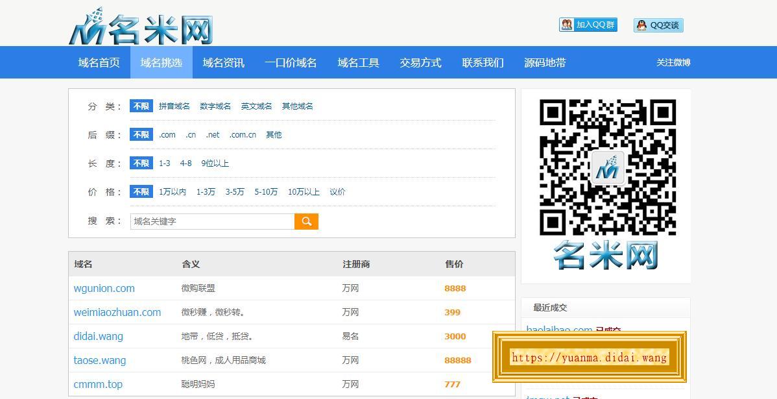Click the price 777

click(x=453, y=384)
